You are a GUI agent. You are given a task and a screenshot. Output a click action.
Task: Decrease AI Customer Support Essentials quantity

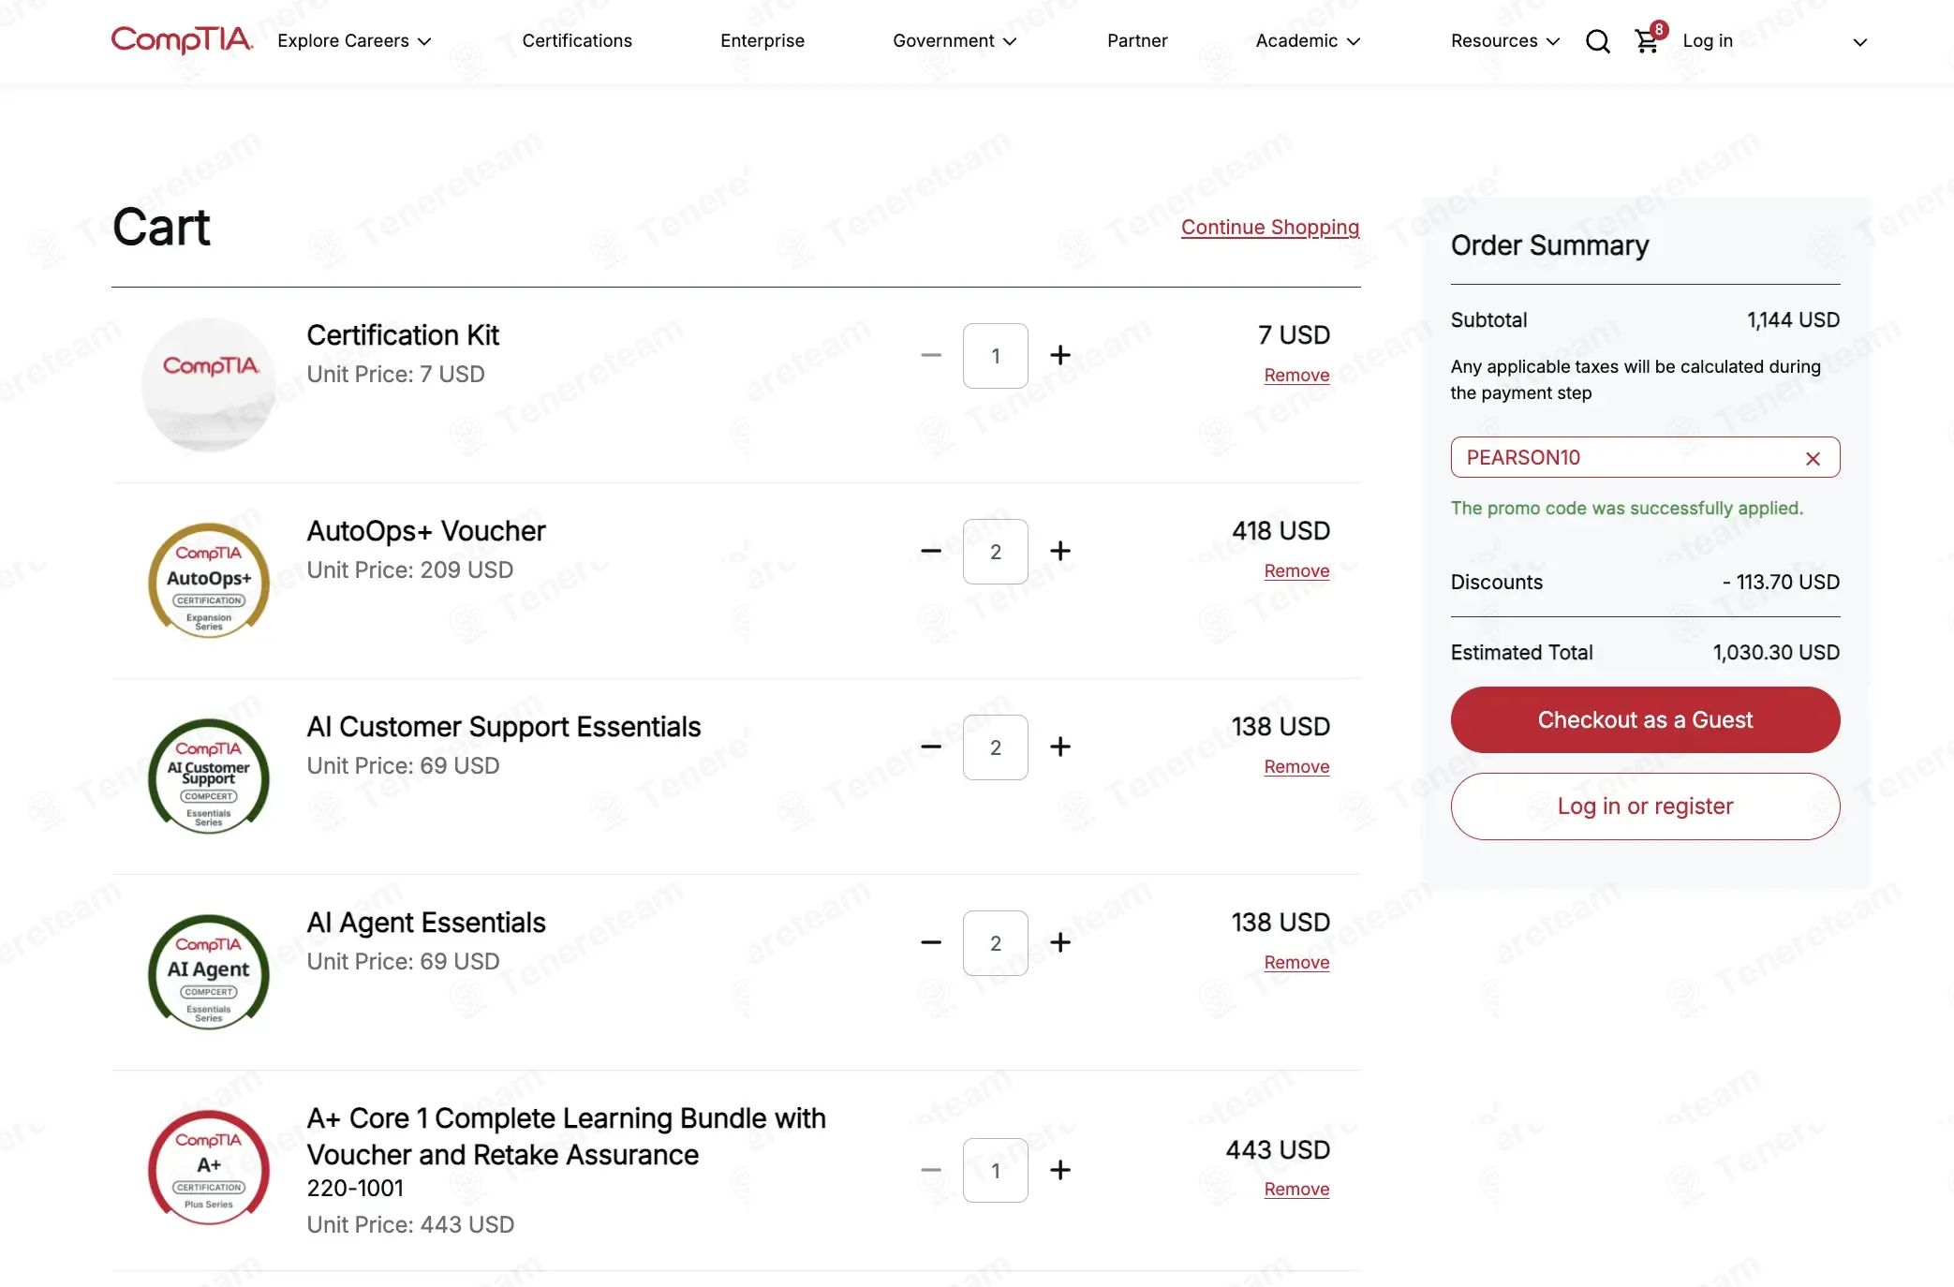click(931, 747)
